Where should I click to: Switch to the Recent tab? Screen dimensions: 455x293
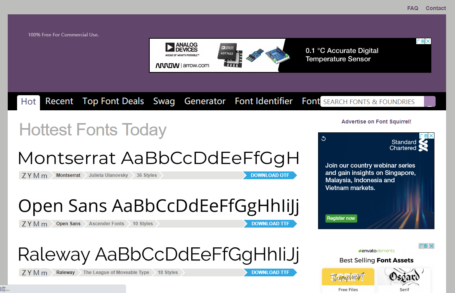[x=59, y=101]
